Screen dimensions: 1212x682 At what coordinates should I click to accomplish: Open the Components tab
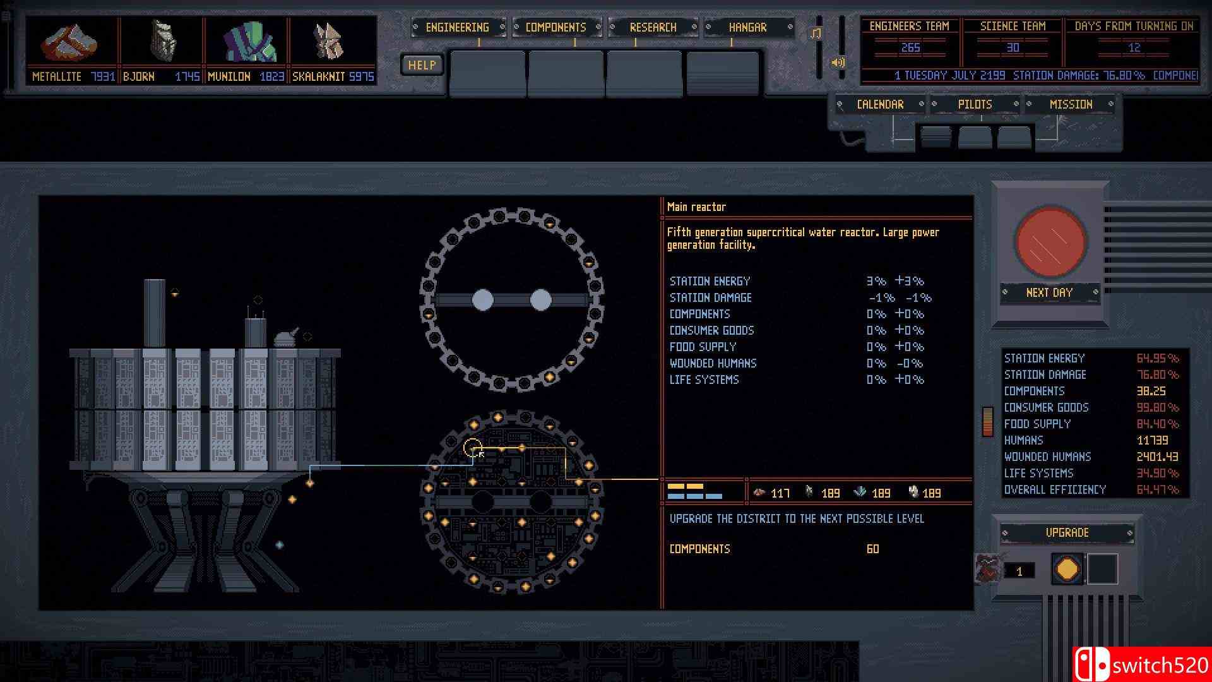555,27
